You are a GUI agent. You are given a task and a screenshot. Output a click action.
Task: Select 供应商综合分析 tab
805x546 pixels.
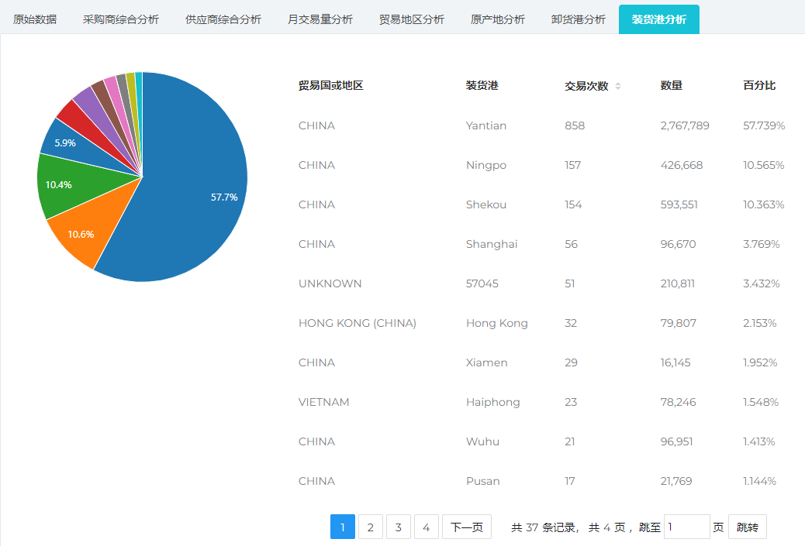223,19
